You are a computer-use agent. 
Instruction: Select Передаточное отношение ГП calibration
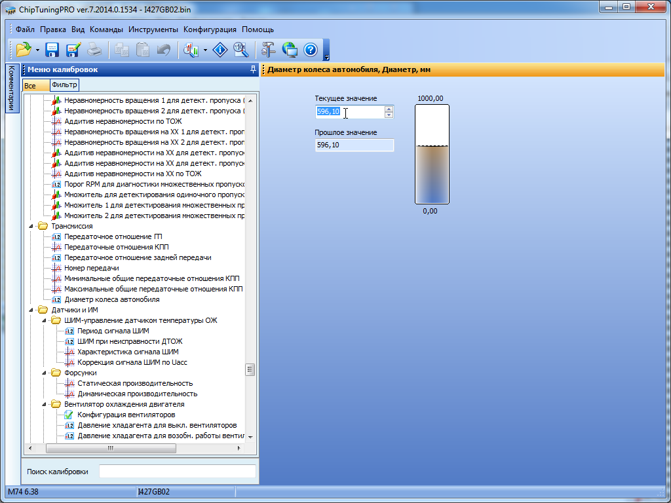pos(113,236)
